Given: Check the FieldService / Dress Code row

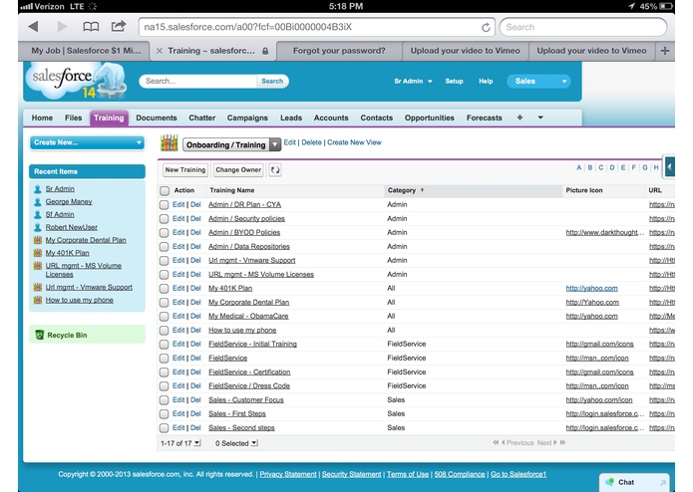Looking at the screenshot, I should point(164,386).
